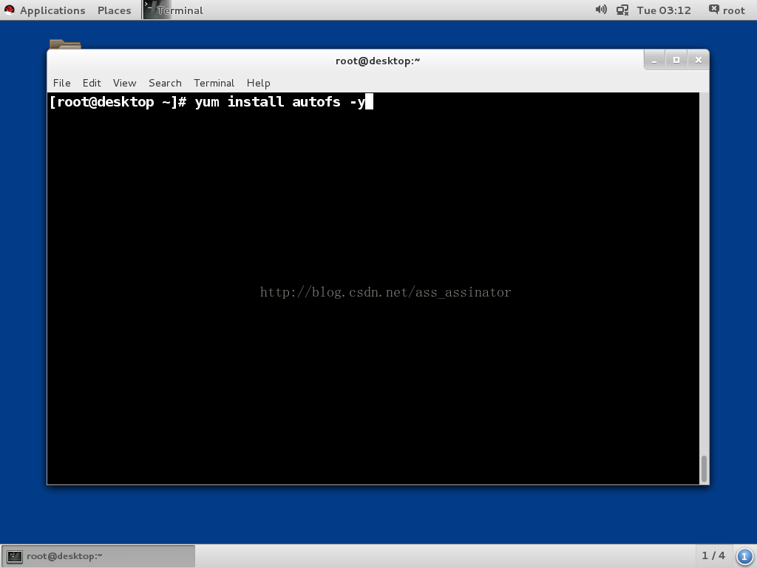Open the Help menu
The image size is (757, 568).
click(258, 83)
